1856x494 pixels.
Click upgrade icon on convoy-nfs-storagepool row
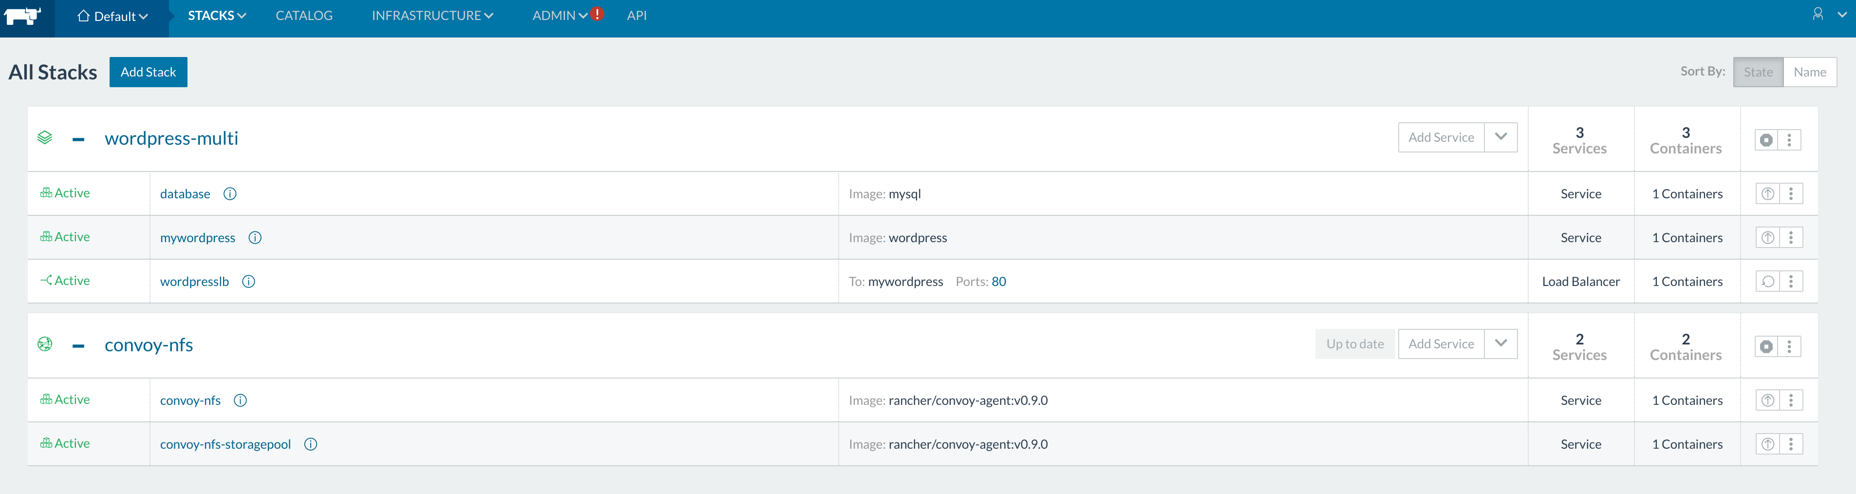point(1767,444)
